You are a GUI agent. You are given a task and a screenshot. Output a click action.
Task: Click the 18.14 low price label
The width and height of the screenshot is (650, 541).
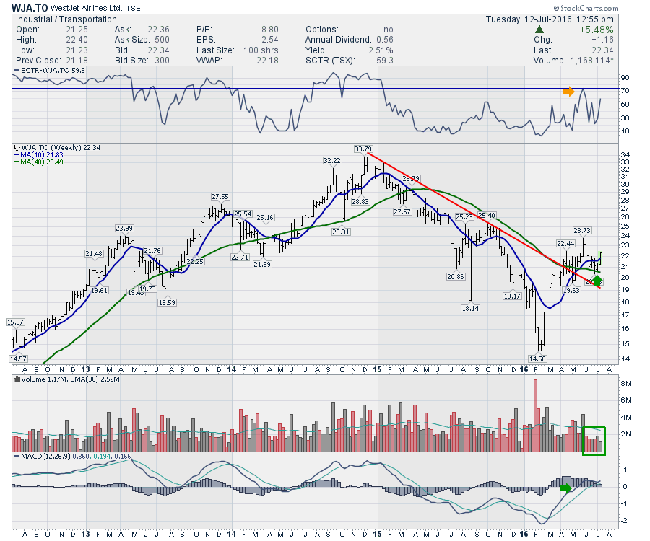470,309
